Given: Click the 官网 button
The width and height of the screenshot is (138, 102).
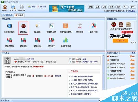Looking at the screenshot, I should 132,7.
